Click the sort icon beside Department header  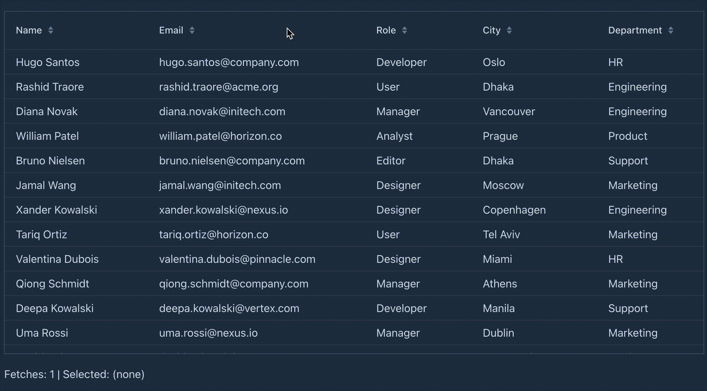(x=671, y=30)
